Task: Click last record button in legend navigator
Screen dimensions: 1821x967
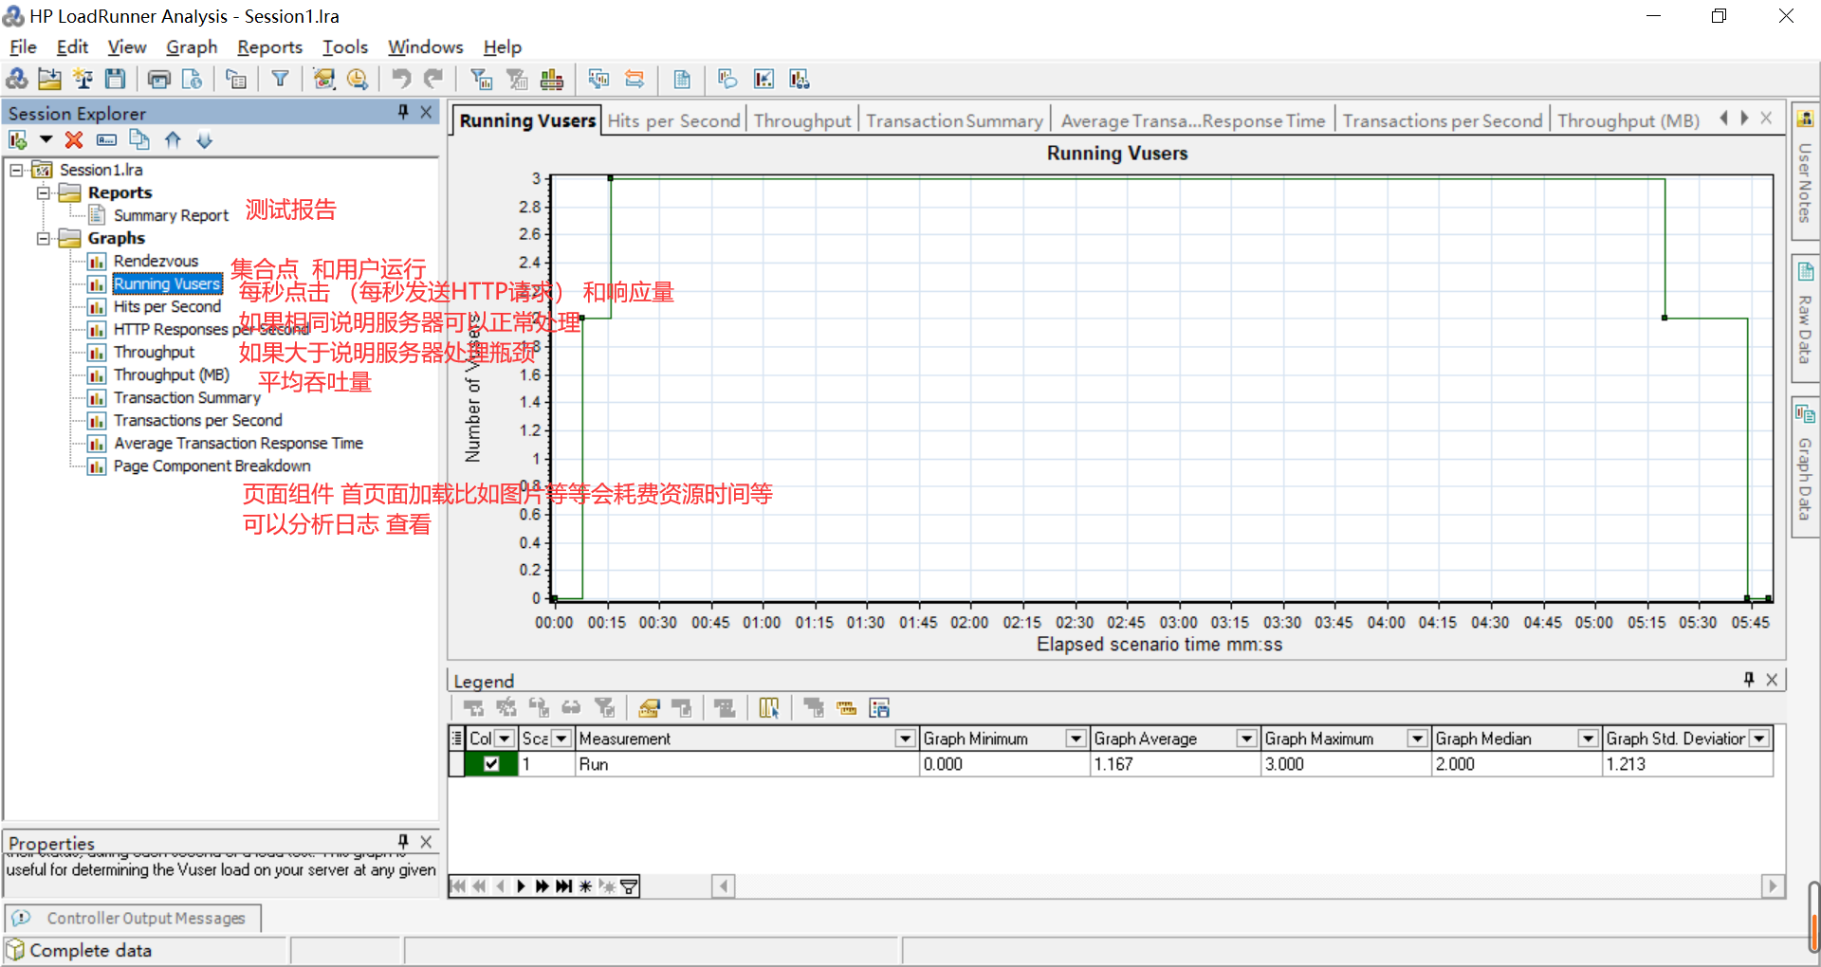Action: pos(564,886)
